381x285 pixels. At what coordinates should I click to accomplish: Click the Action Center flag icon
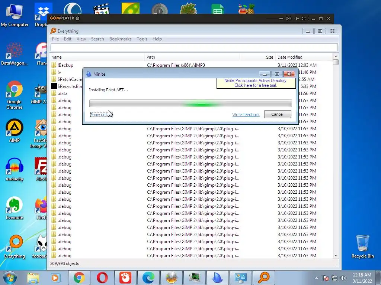(326, 278)
